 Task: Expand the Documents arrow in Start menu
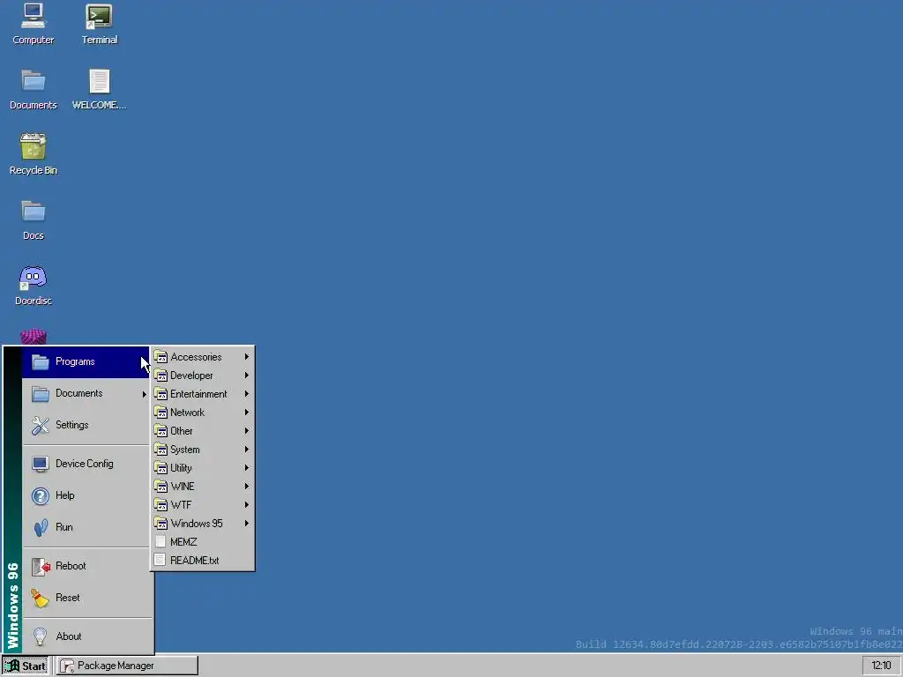tap(145, 394)
